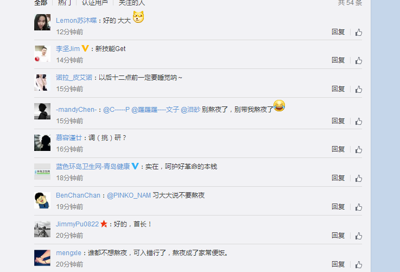The width and height of the screenshot is (400, 272).
Task: Thumbs-up 诺拉_皮艾诺's comment
Action: [x=359, y=90]
